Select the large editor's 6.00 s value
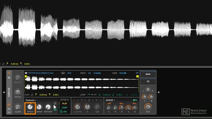 [x=27, y=64]
